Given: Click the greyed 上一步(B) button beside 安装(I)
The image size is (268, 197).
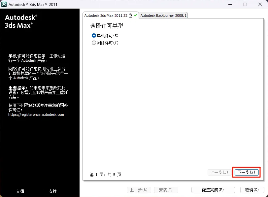Looking at the screenshot, I should pos(139,190).
